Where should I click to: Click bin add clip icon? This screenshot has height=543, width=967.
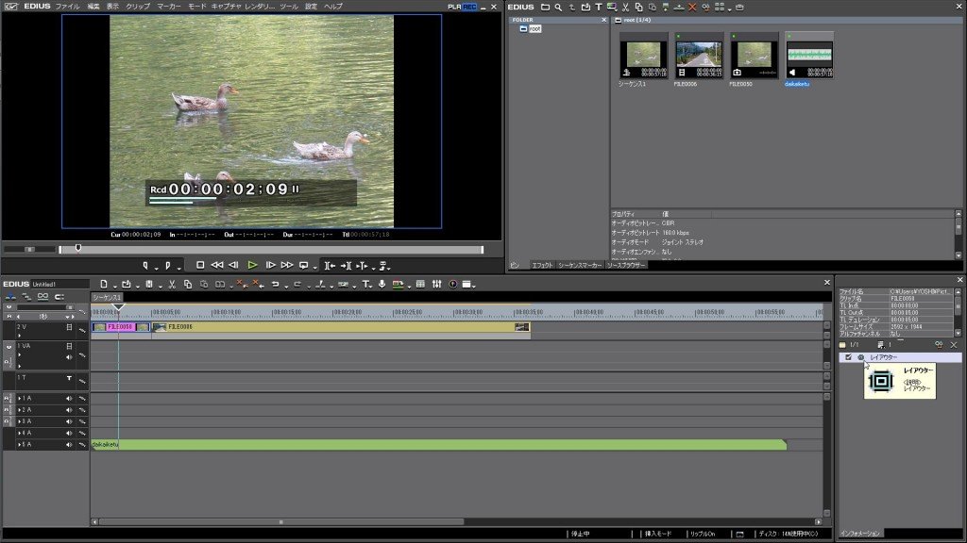tap(585, 8)
